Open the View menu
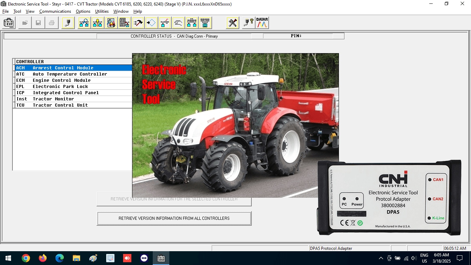This screenshot has height=265, width=471. coord(30,11)
